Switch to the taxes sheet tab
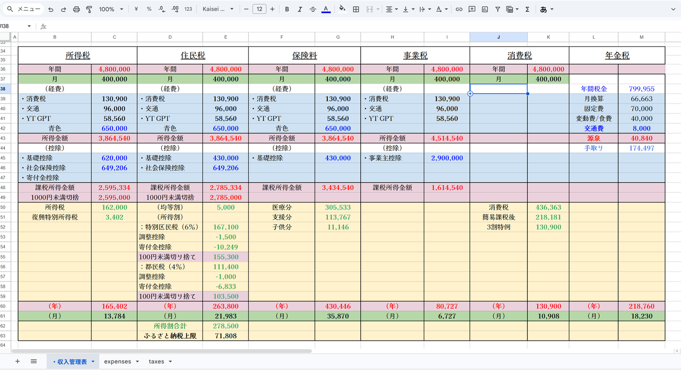681x370 pixels. point(160,361)
